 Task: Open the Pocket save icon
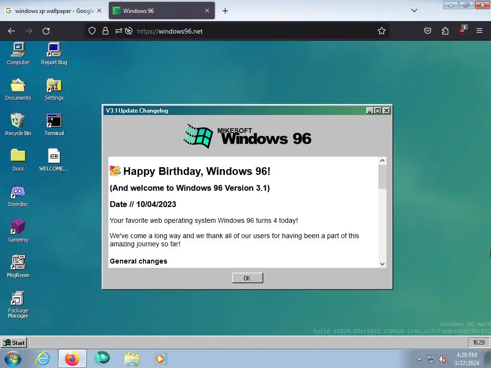[427, 31]
